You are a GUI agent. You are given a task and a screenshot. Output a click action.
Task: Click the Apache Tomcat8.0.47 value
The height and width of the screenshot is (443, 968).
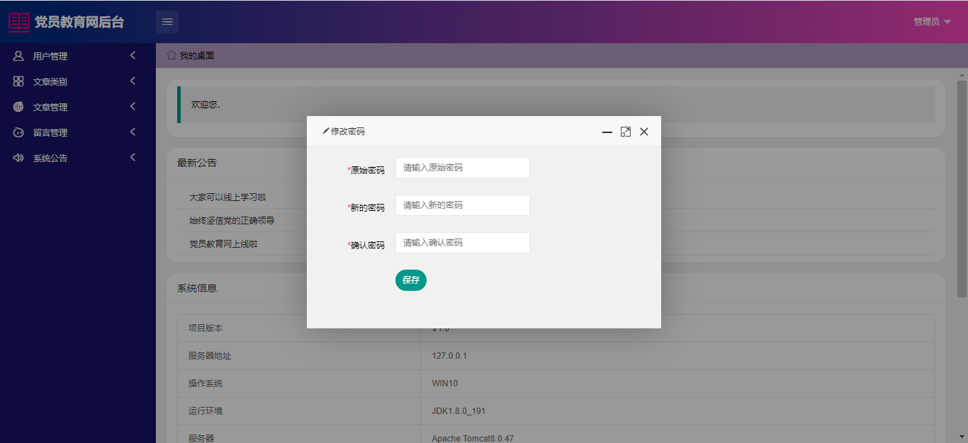click(473, 439)
